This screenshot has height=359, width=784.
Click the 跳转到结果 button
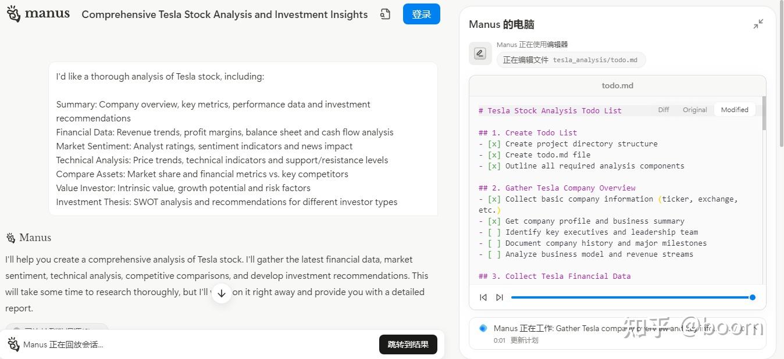408,344
